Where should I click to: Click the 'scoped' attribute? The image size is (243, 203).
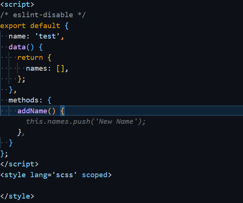[x=95, y=175]
